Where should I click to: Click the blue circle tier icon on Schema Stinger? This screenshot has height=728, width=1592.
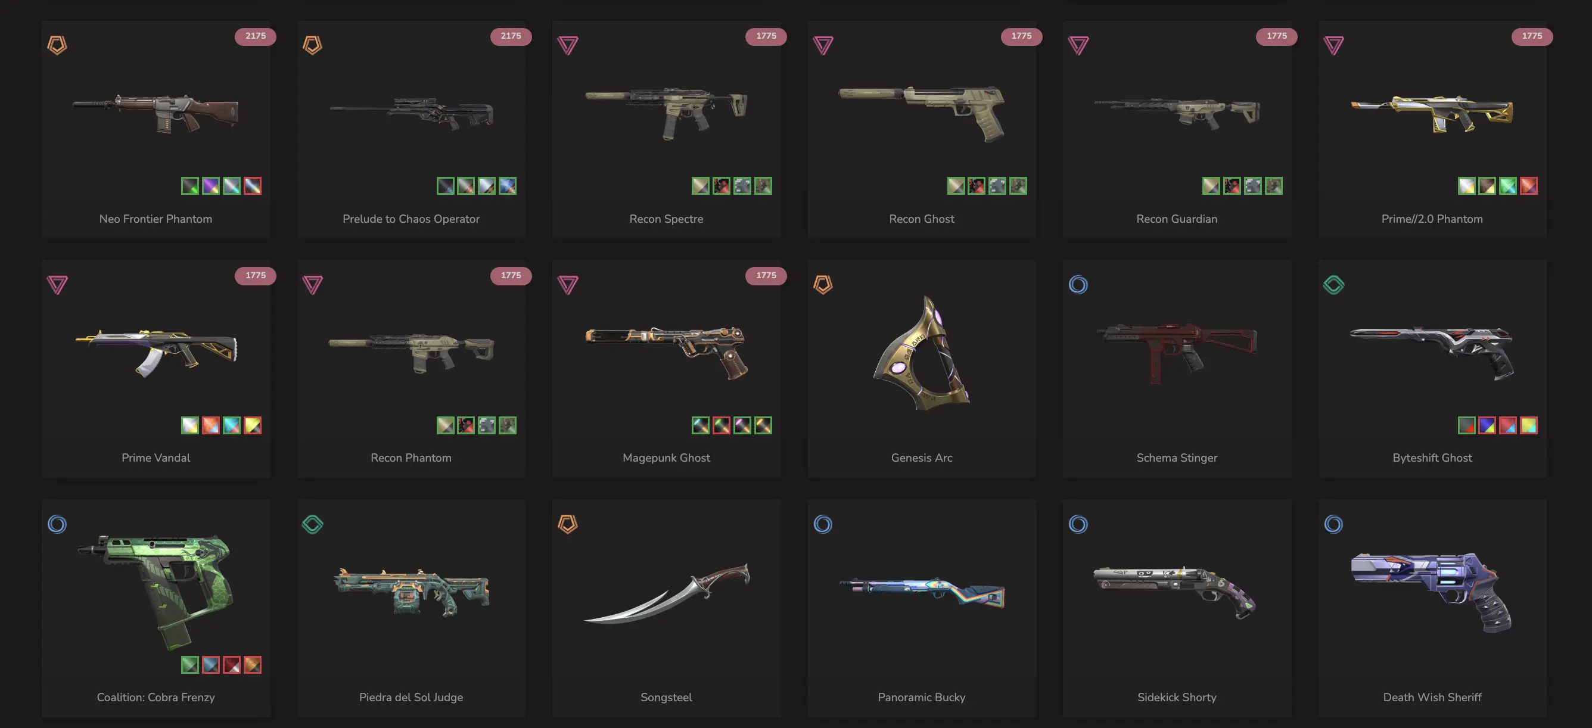point(1078,284)
